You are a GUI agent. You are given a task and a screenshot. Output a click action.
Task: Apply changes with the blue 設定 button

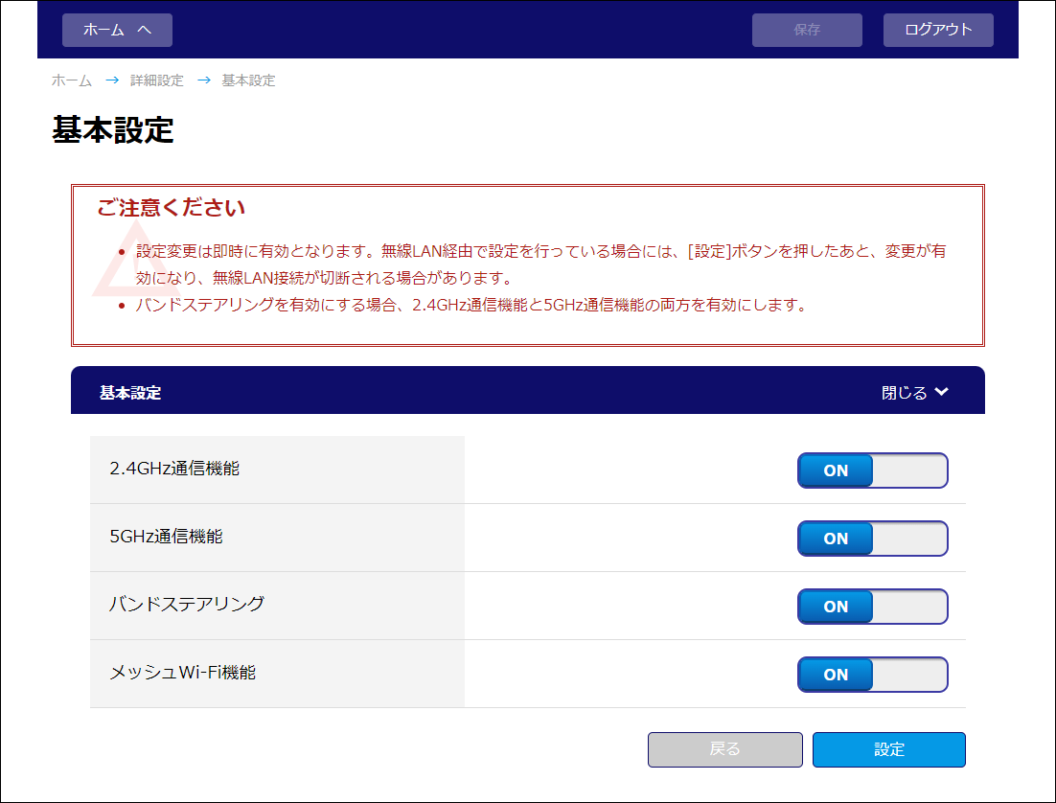(888, 749)
